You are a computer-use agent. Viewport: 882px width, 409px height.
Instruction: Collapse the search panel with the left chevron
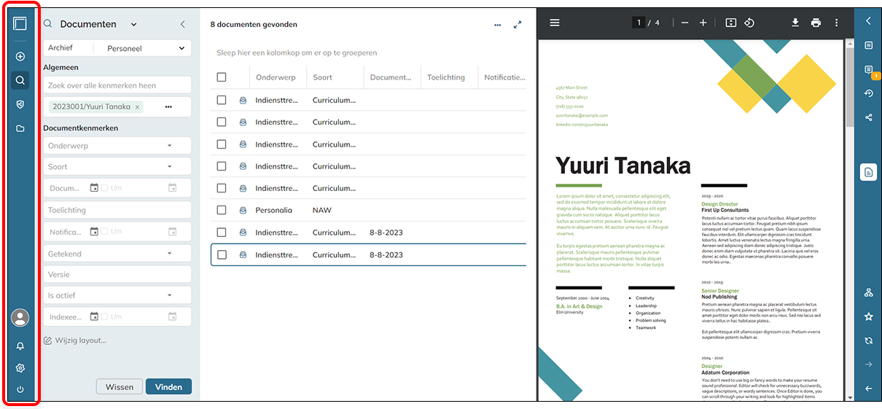pos(182,24)
